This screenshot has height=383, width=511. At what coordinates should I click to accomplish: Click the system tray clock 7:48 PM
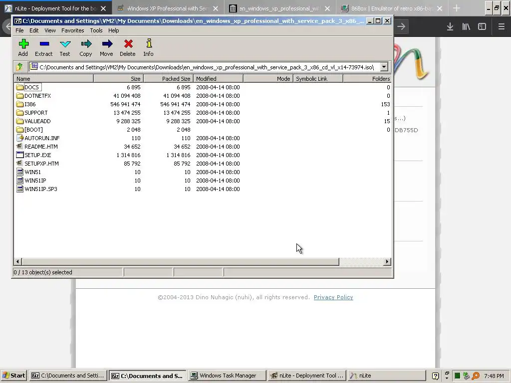point(494,376)
